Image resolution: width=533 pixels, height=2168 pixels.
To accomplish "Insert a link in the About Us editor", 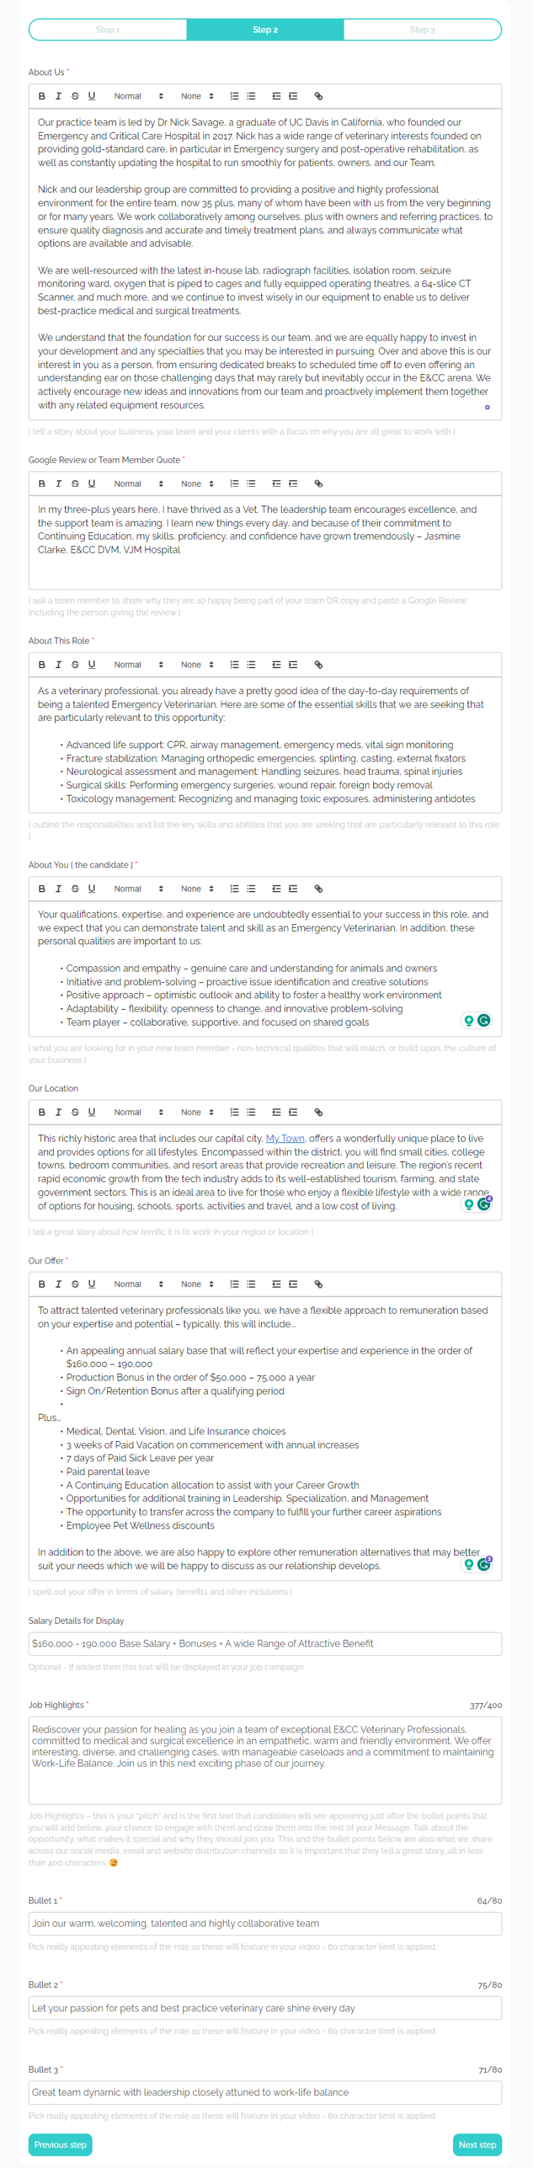I will [318, 96].
